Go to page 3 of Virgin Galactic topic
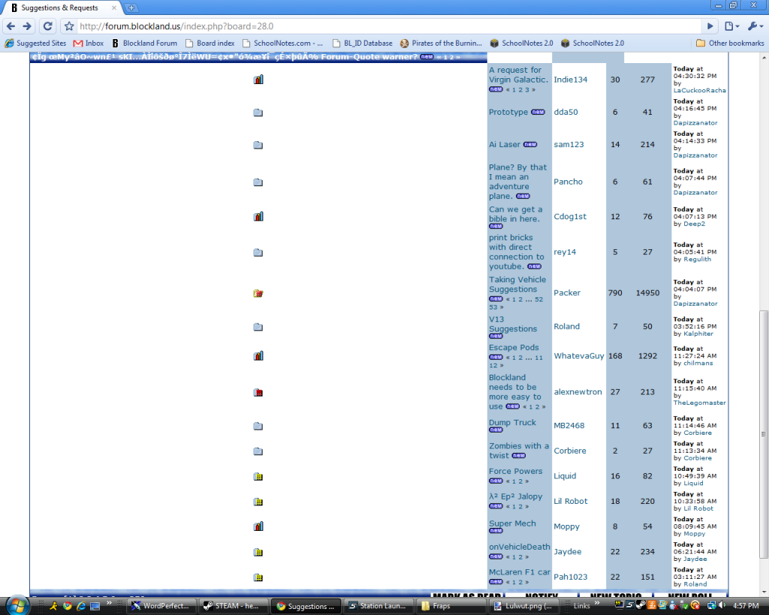This screenshot has height=615, width=769. coord(527,90)
